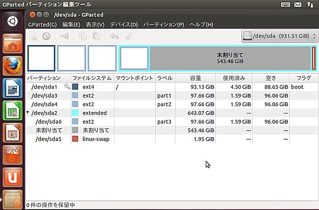Sort by マウントポイント column header
319x210 pixels.
click(135, 78)
